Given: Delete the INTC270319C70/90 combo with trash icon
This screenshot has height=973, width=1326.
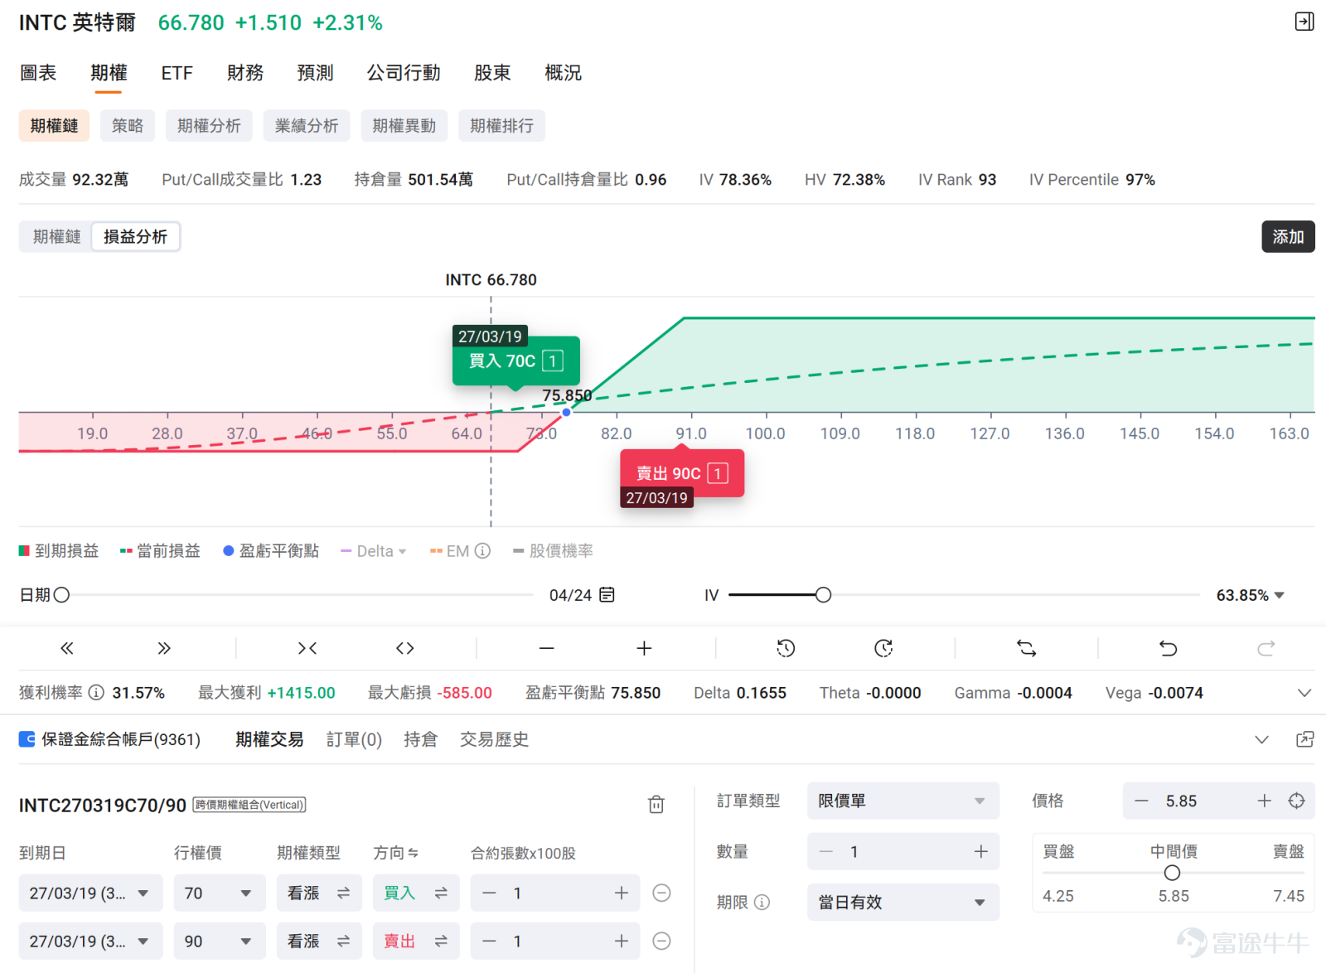Looking at the screenshot, I should point(656,804).
